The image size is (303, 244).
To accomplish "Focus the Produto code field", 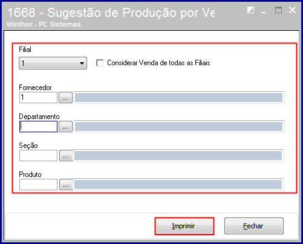I will coord(38,184).
